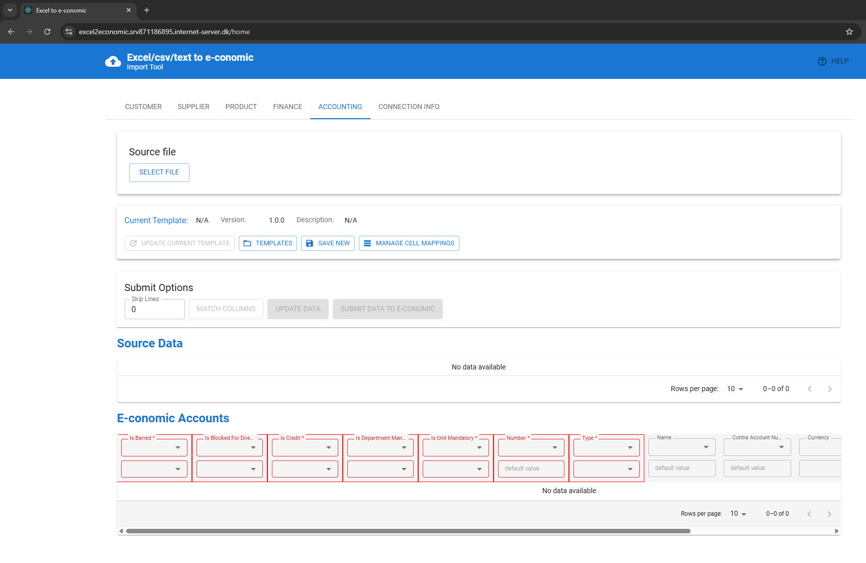Viewport: 866px width, 563px height.
Task: Click the Skip Lines input field
Action: click(x=155, y=309)
